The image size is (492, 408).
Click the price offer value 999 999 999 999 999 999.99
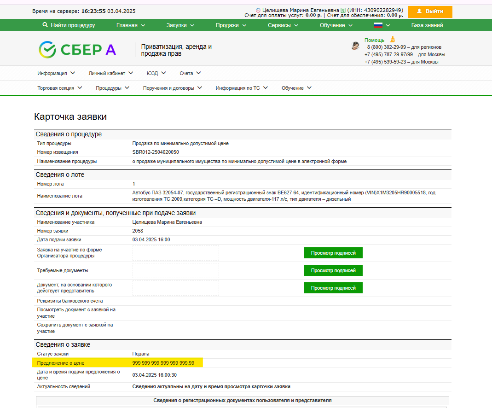click(163, 363)
